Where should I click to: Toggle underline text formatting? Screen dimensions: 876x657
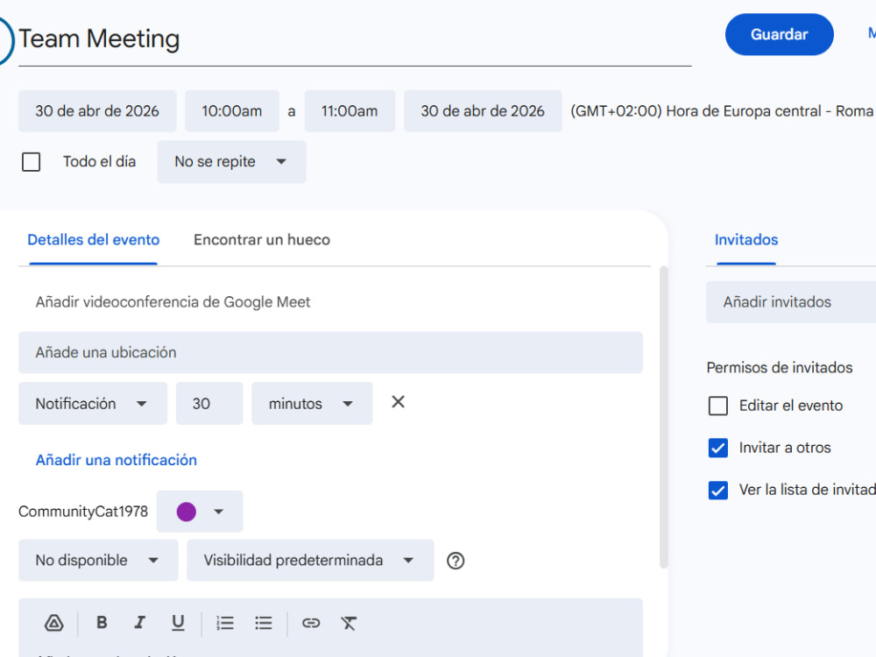click(x=178, y=622)
